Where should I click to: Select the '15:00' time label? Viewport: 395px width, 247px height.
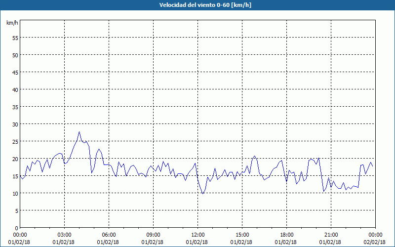[242, 235]
